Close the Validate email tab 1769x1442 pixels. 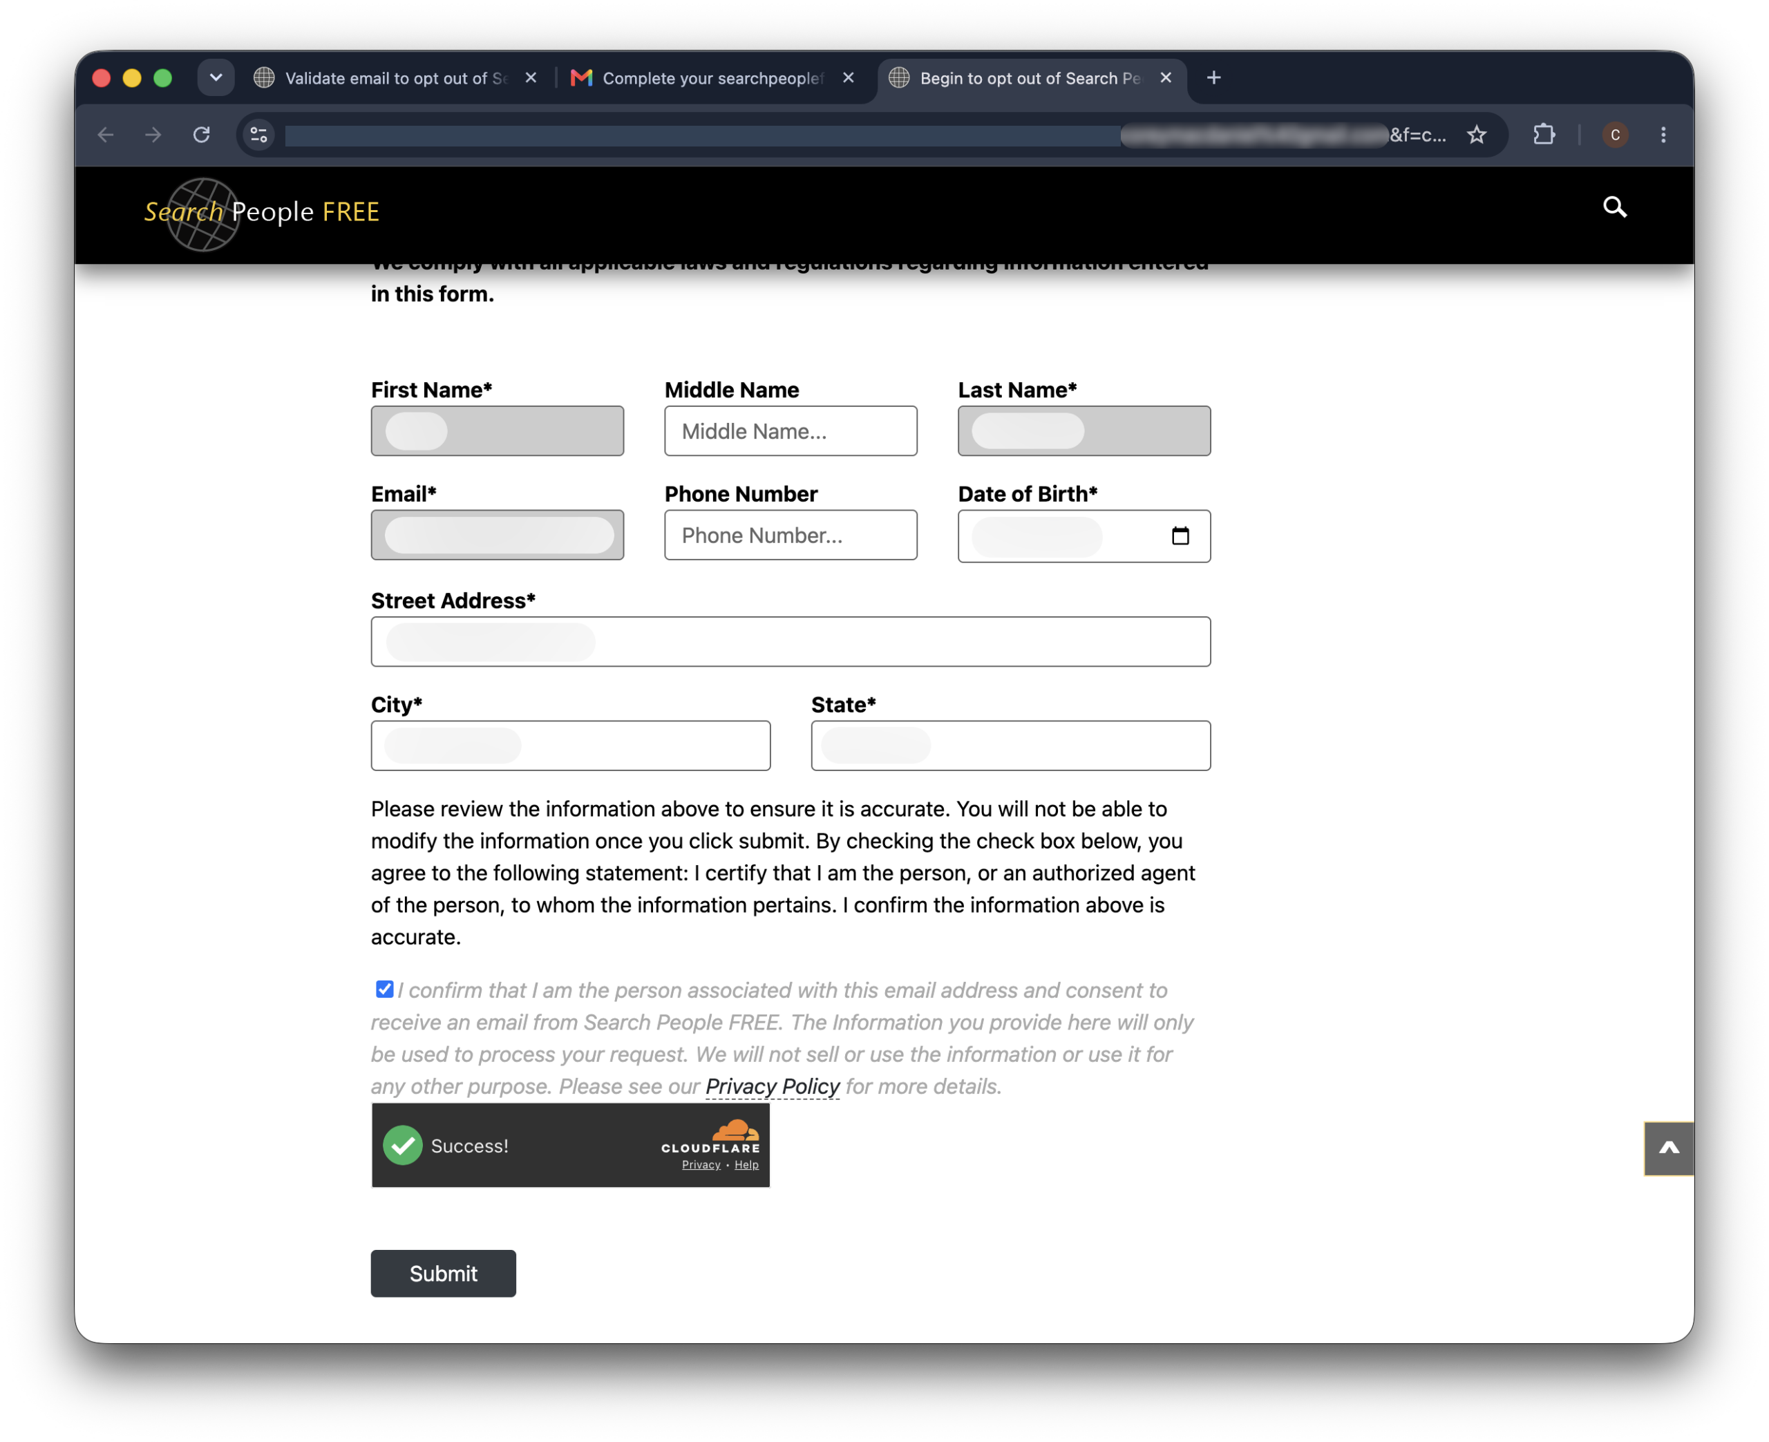click(531, 78)
